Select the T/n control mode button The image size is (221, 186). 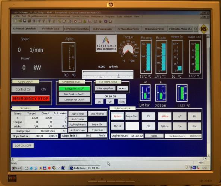click(180, 126)
